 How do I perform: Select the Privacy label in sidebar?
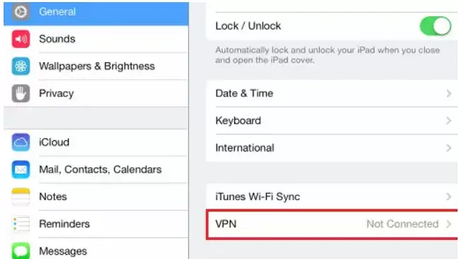[x=56, y=93]
